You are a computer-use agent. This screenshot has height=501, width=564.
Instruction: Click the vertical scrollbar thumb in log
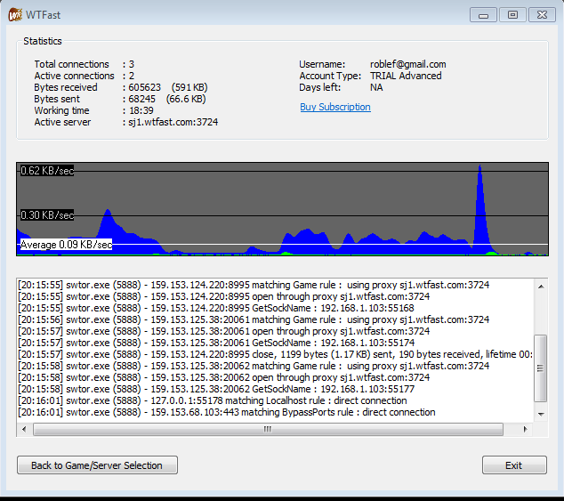point(540,368)
